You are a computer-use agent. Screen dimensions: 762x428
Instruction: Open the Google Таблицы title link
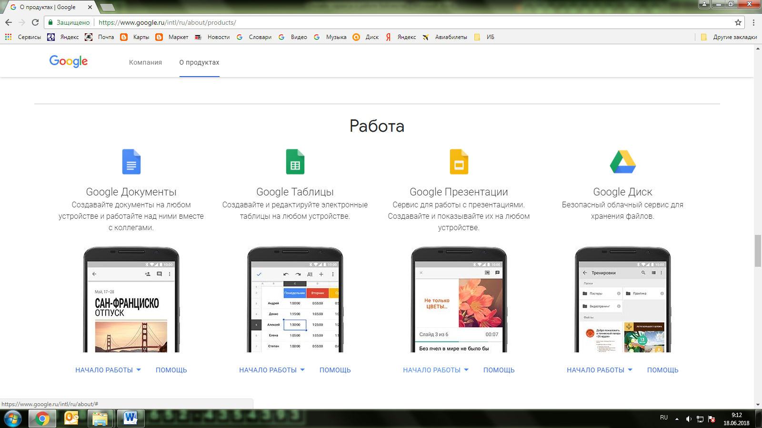click(x=295, y=192)
